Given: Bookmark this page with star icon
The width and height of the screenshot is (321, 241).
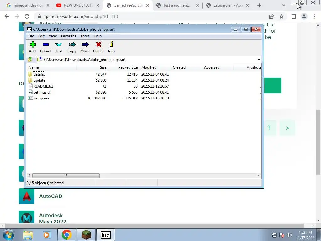Looking at the screenshot, I should [x=282, y=16].
